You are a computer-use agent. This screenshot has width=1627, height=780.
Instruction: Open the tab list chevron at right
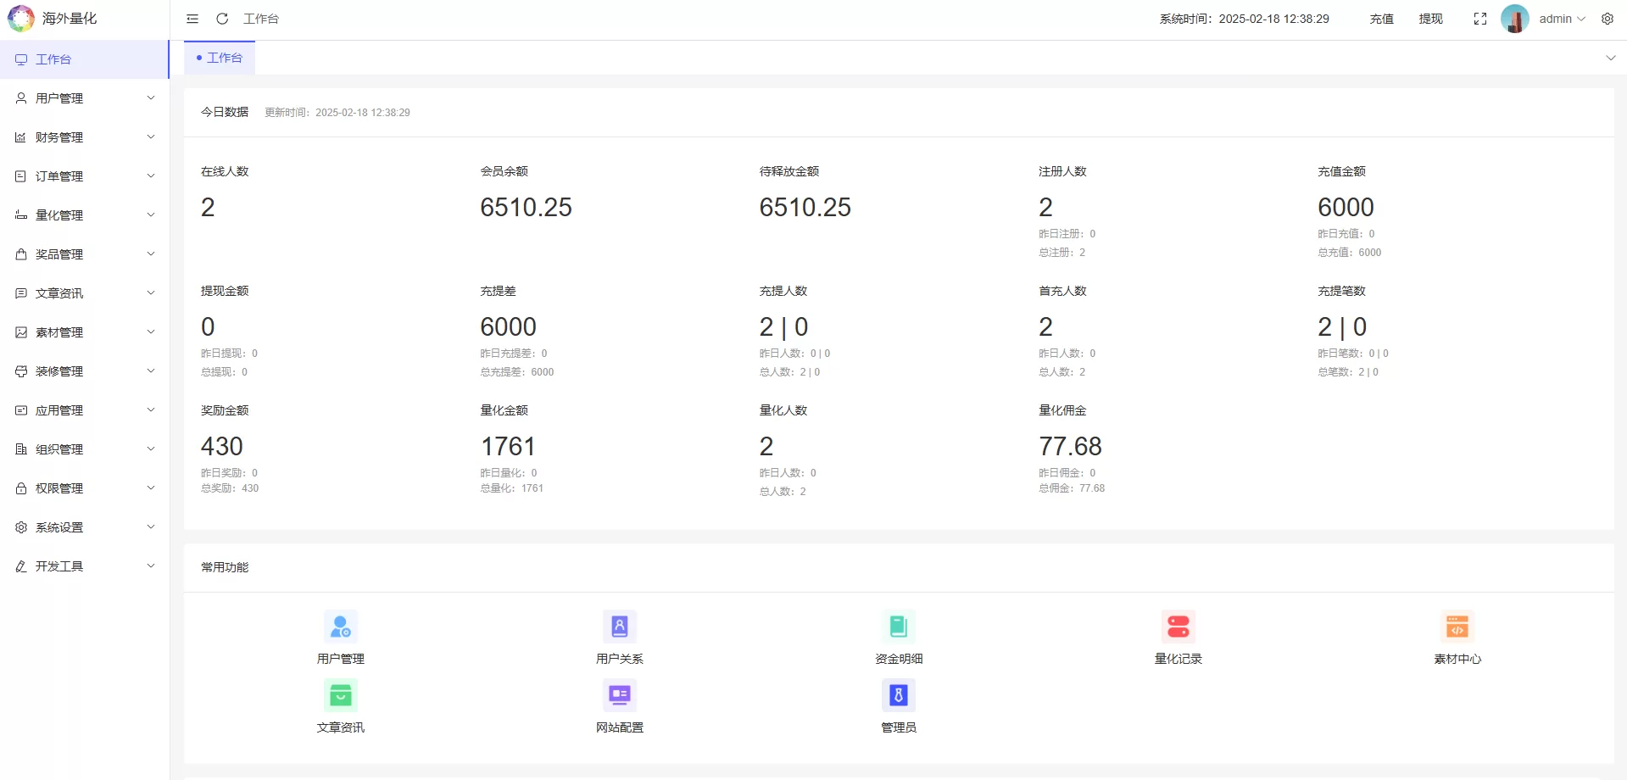(1610, 58)
